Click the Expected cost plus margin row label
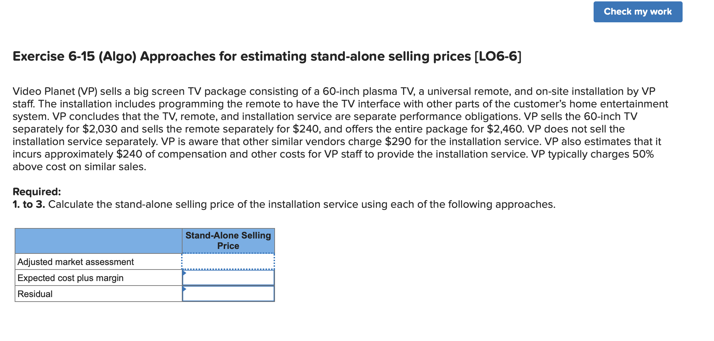 tap(70, 278)
